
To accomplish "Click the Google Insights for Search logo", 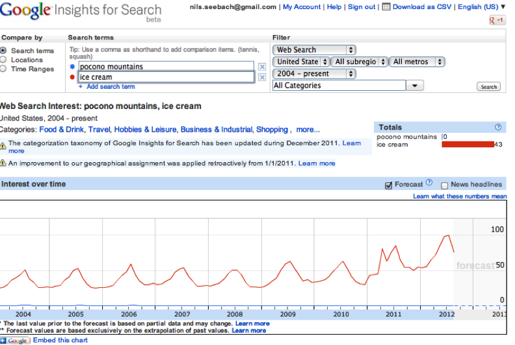I will pos(81,12).
